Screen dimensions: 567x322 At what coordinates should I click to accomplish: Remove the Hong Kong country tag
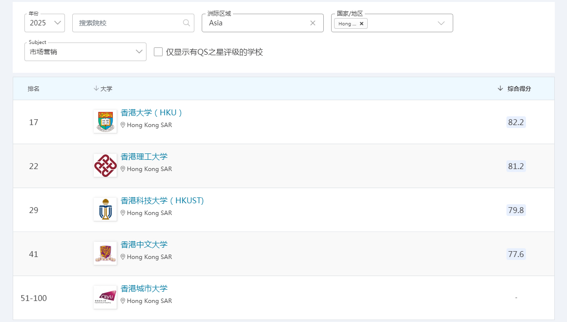(x=361, y=23)
